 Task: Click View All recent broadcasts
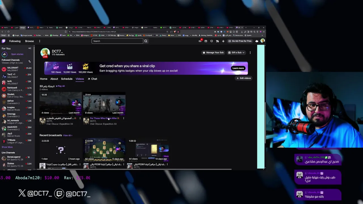click(x=67, y=135)
